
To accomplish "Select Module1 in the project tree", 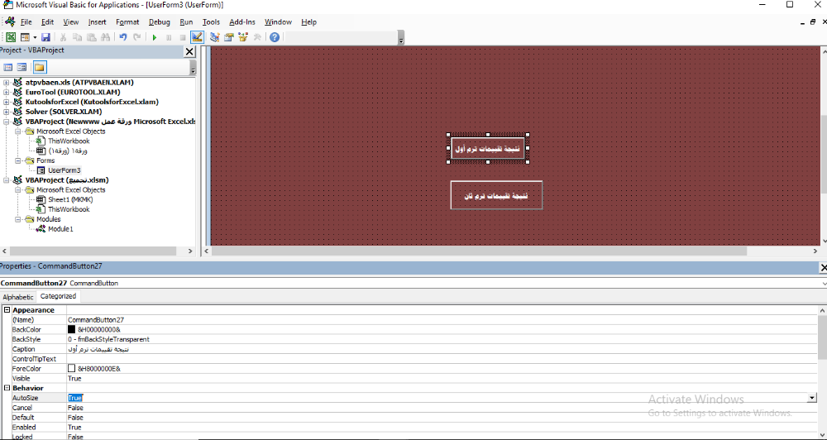I will [x=60, y=229].
